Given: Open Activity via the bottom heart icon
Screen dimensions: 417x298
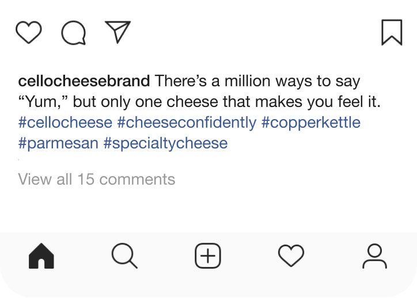Looking at the screenshot, I should (x=291, y=256).
